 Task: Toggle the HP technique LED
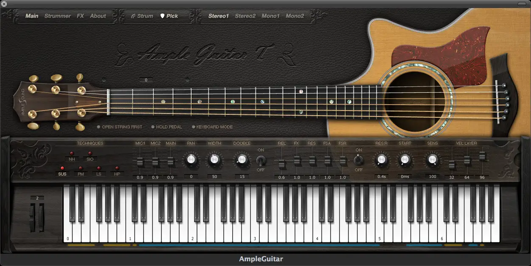tap(117, 168)
